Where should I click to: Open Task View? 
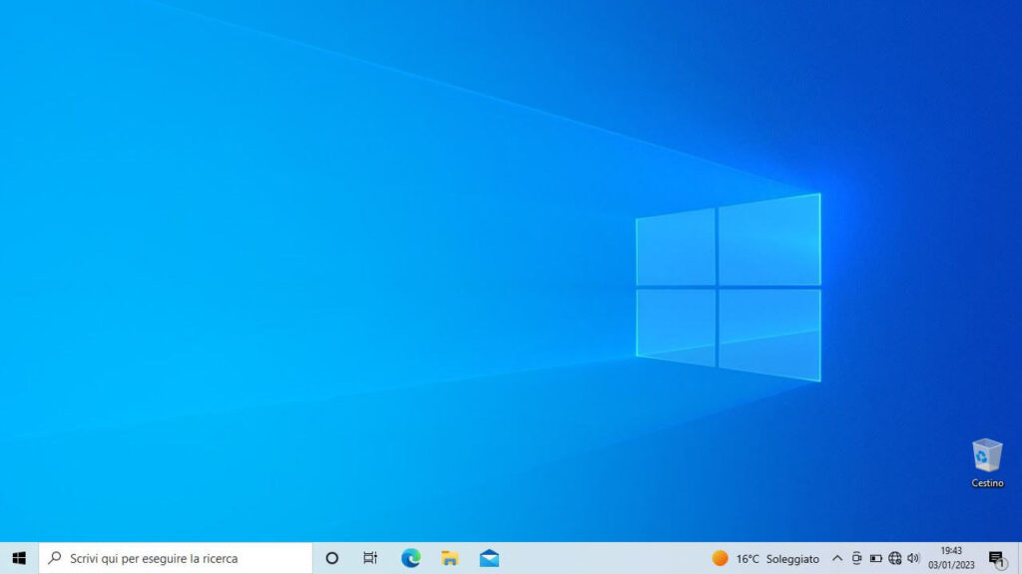pos(370,558)
